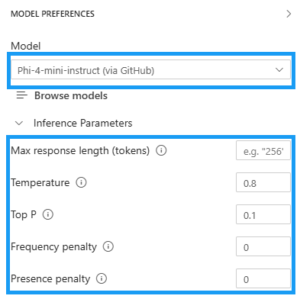Click the Top P info icon
Screen dimensions: 300x299
(48, 214)
